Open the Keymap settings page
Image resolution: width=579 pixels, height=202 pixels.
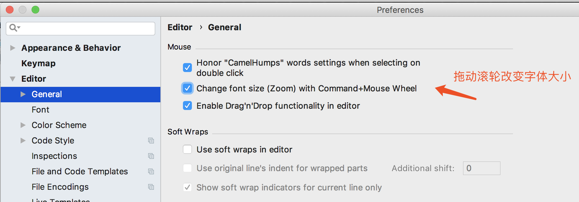(38, 63)
